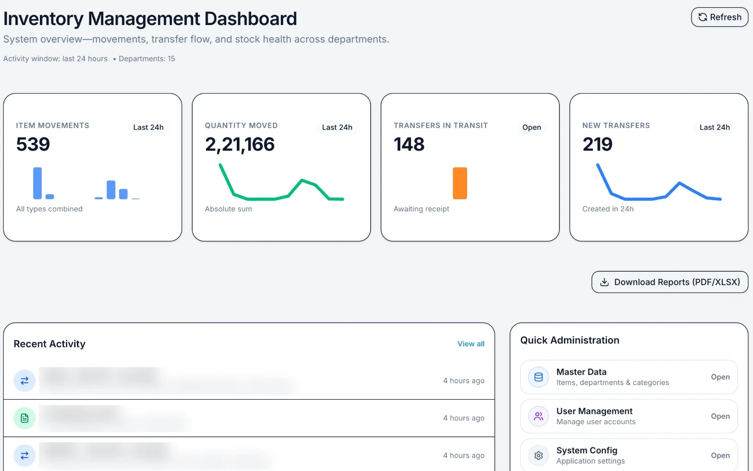Click the bottom transfer arrows activity icon
The width and height of the screenshot is (753, 471).
(25, 456)
